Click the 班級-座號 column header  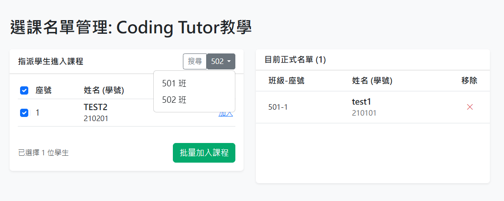tap(286, 81)
